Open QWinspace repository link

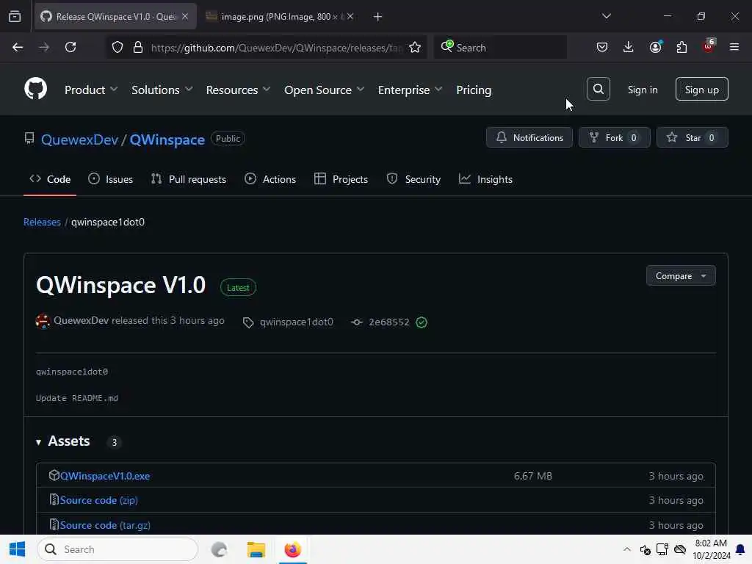coord(167,140)
